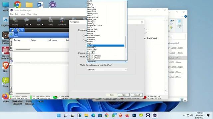Click the Help icon in File Explorer
Screen dimensions: 213x119
(x=186, y=16)
